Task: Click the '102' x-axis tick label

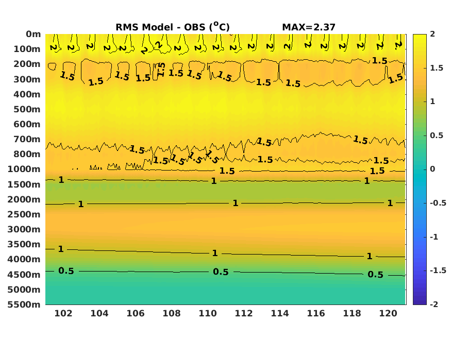Action: point(63,313)
